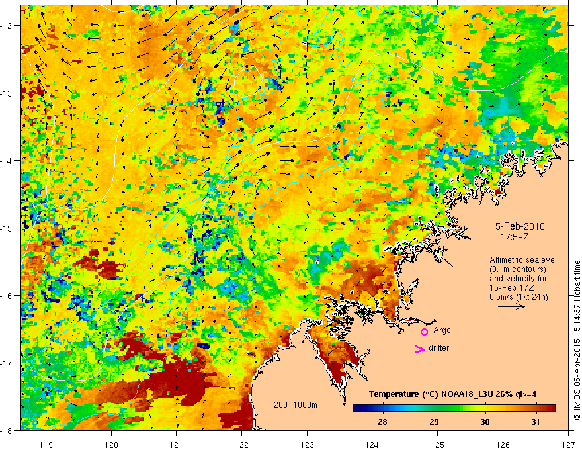The image size is (582, 450).
Task: Click the IMOS copyright timestamp text
Action: click(577, 340)
